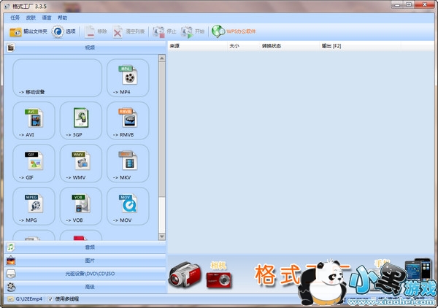Image resolution: width=438 pixels, height=308 pixels.
Task: Toggle the 使用多线程 checkbox
Action: point(51,299)
